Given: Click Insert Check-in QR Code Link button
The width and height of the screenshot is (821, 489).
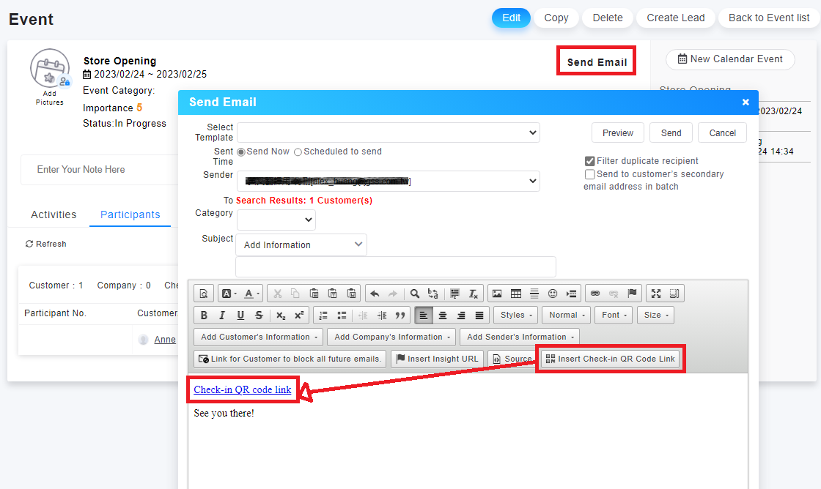Looking at the screenshot, I should (x=610, y=359).
